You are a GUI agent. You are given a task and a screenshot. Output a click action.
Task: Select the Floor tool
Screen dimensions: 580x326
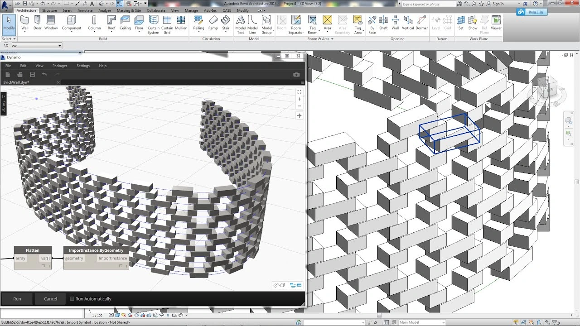pos(139,23)
